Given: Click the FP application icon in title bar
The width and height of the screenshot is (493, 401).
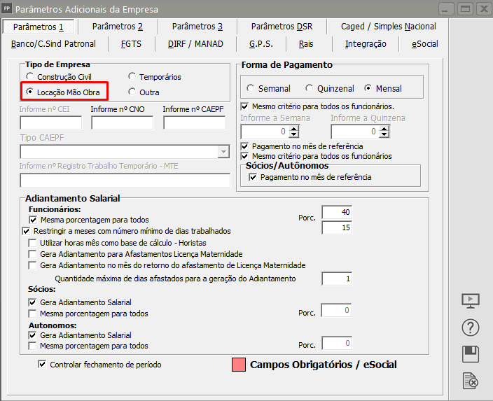Looking at the screenshot, I should point(7,9).
